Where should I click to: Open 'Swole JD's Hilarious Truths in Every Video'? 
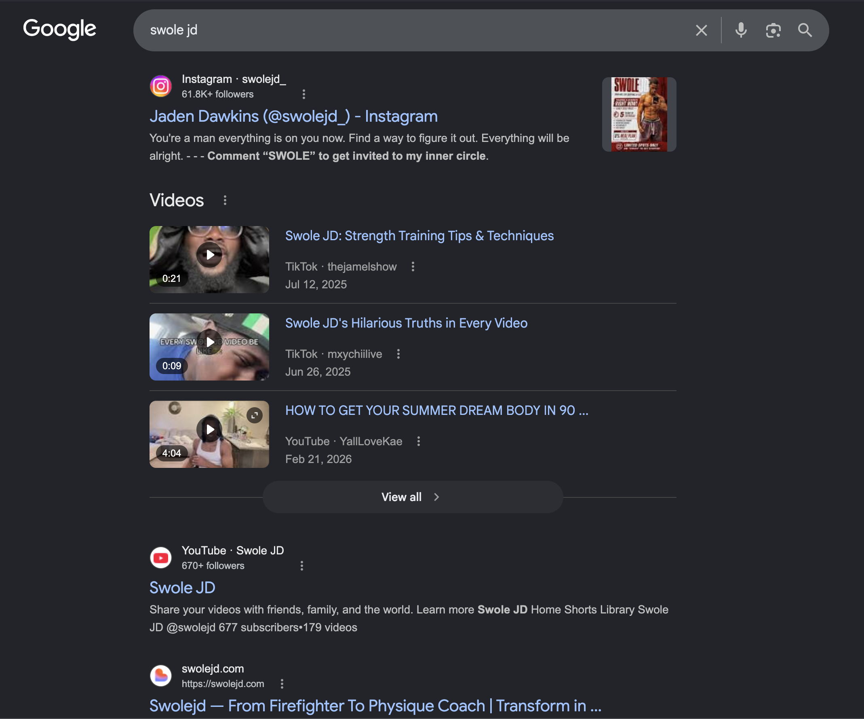coord(406,323)
